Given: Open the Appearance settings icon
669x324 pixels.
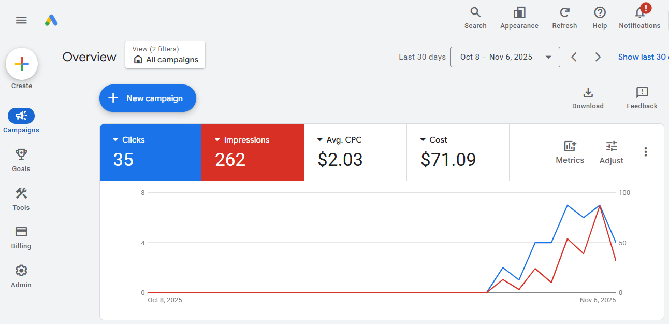Looking at the screenshot, I should pyautogui.click(x=519, y=13).
